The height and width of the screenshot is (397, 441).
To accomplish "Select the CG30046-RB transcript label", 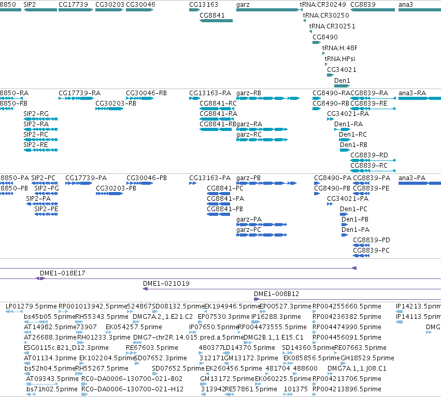I will (x=146, y=93).
